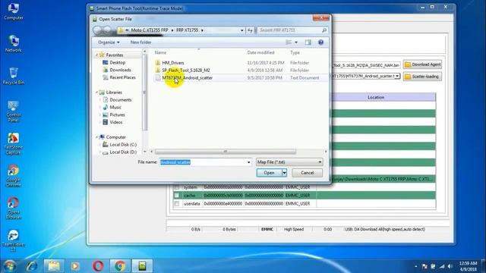486x273 pixels.
Task: Click the refresh button beside address bar
Action: pos(250,30)
